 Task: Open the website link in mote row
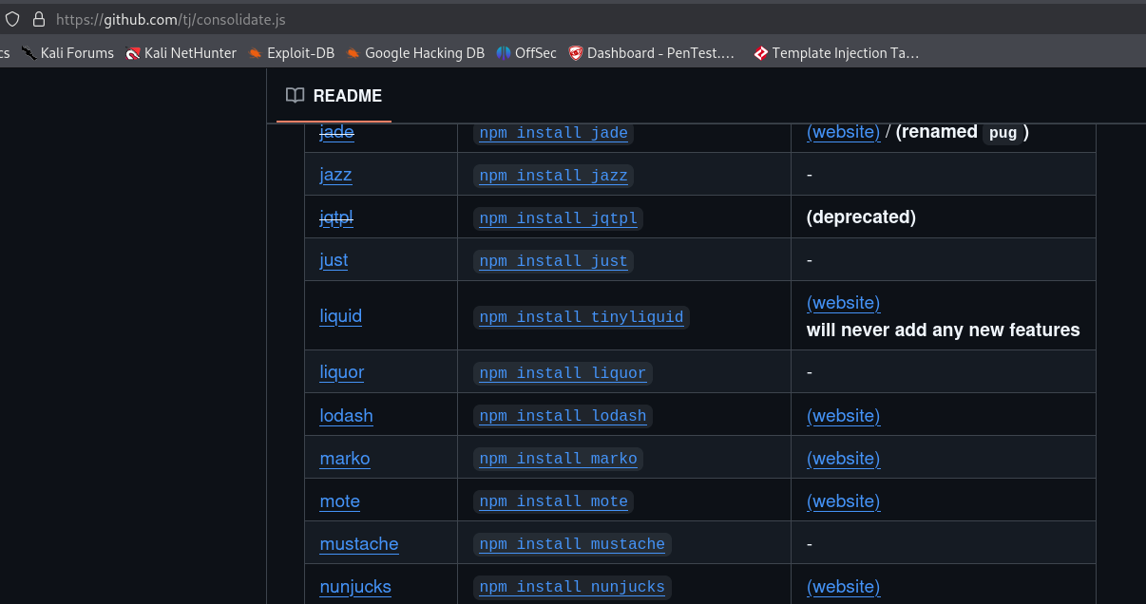[x=843, y=501]
